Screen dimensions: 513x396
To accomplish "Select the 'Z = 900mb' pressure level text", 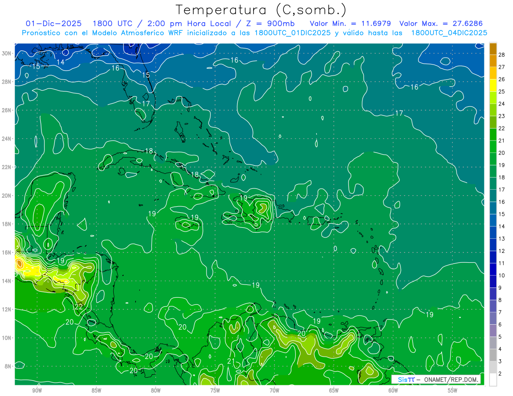I will [271, 23].
